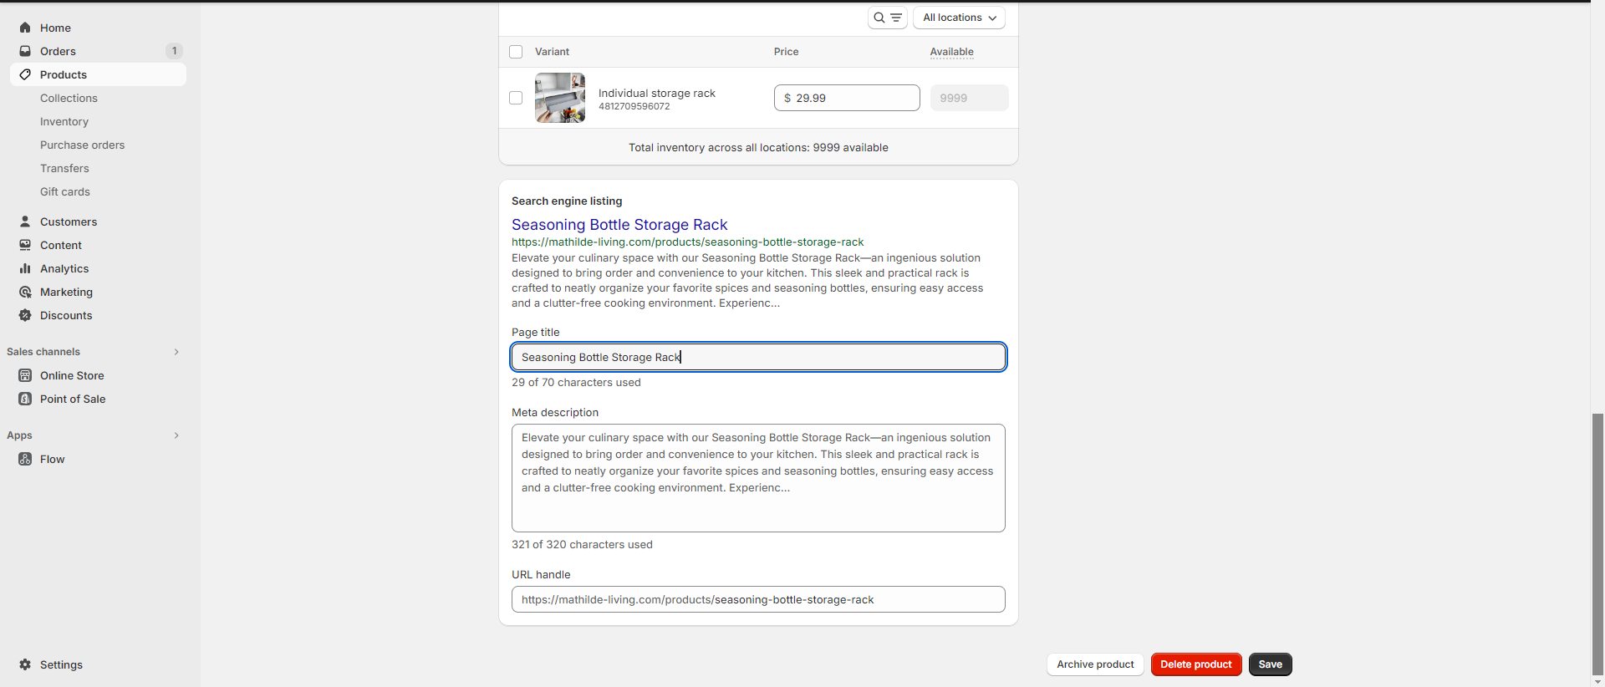Click the scrollbar down arrow

click(x=1597, y=681)
